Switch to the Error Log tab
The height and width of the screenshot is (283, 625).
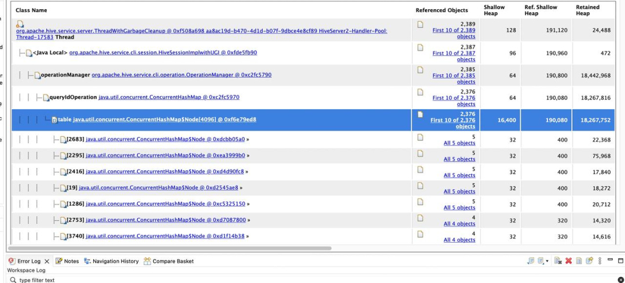pos(29,261)
